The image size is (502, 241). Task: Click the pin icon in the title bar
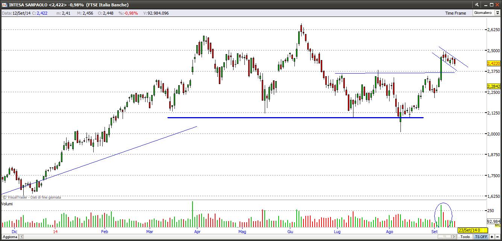477,5
